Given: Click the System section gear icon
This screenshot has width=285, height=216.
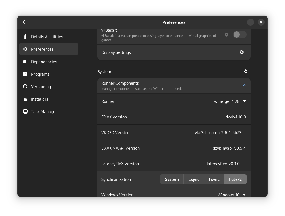Looking at the screenshot, I should pos(246,72).
